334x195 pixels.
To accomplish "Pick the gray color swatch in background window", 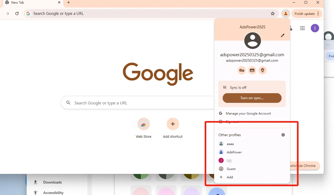I will pyautogui.click(x=166, y=177).
